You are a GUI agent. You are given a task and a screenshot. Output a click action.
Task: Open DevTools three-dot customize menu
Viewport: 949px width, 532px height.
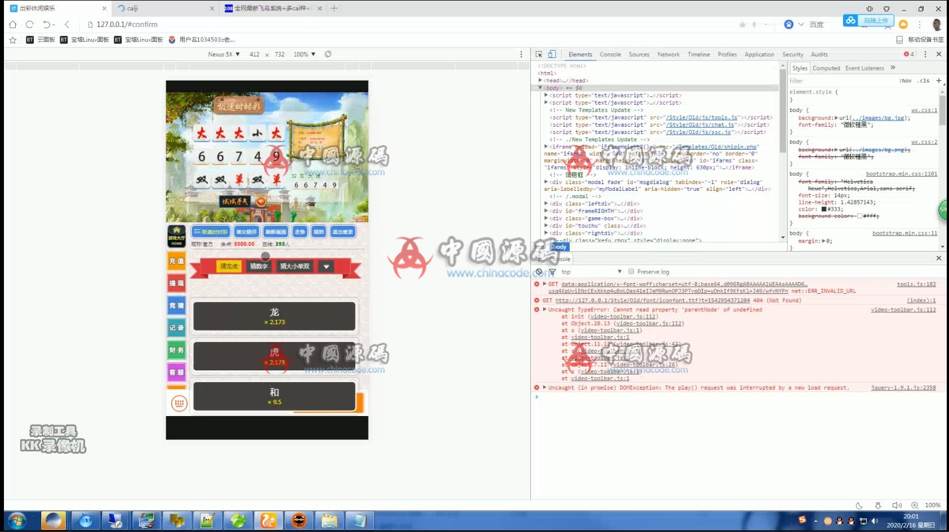925,54
